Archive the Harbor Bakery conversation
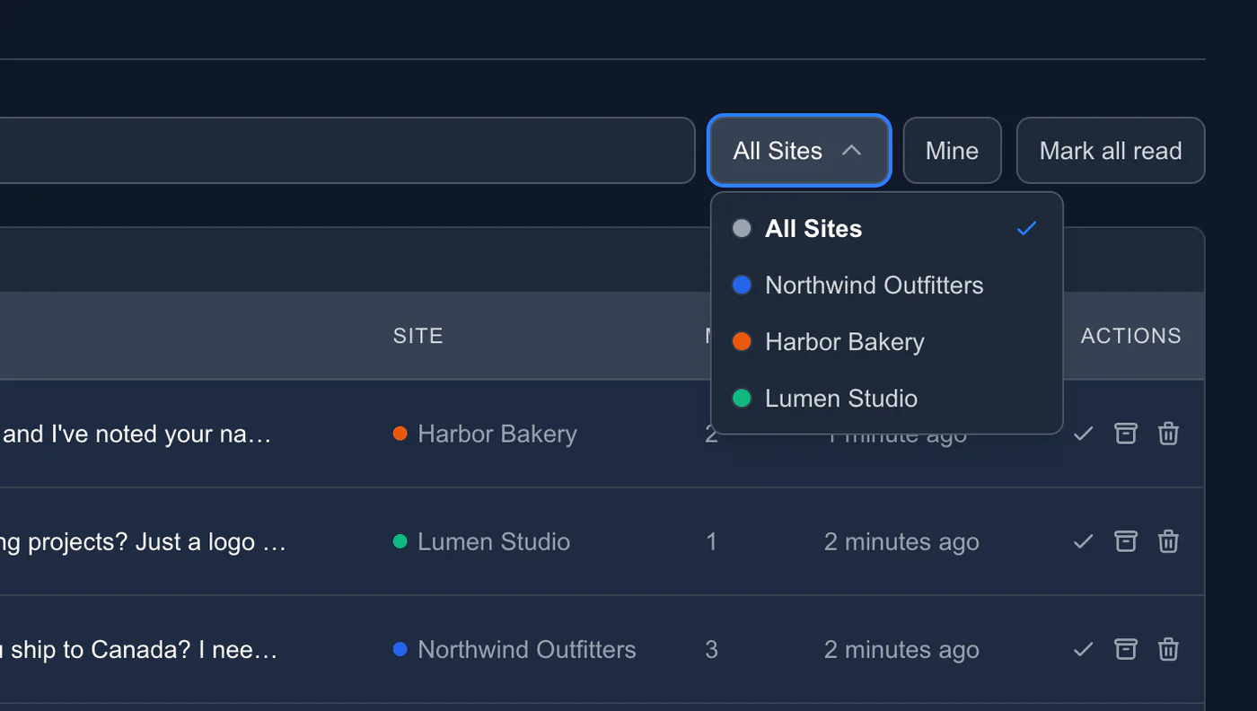Viewport: 1257px width, 711px height. (1126, 434)
